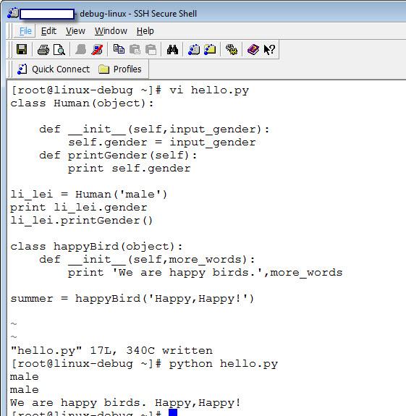Screen dimensions: 406x416
Task: Open the Help menu
Action: pyautogui.click(x=145, y=31)
